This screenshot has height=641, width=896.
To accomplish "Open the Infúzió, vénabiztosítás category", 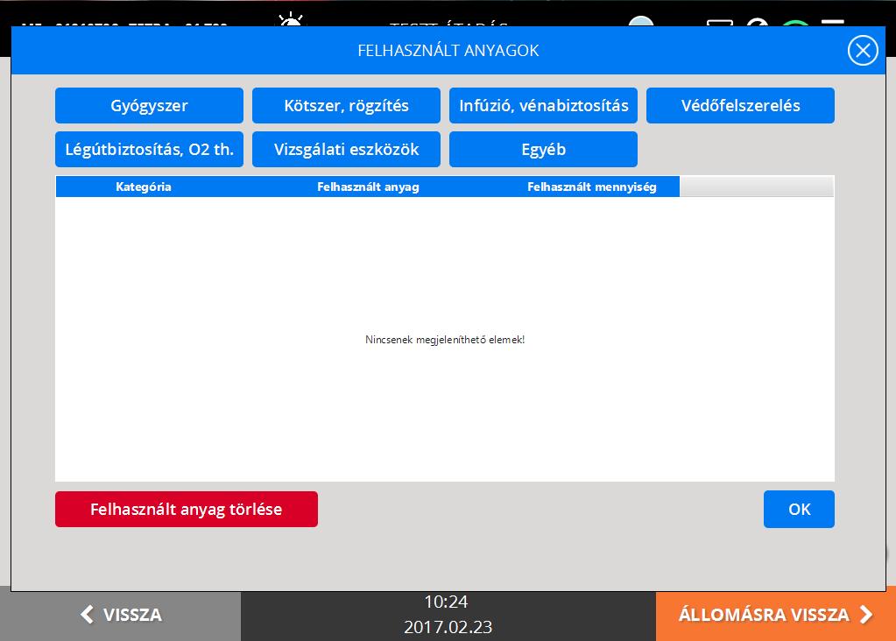I will click(x=543, y=106).
